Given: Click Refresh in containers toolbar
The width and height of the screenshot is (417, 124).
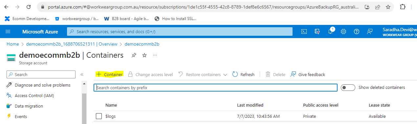Looking at the screenshot, I should point(243,74).
